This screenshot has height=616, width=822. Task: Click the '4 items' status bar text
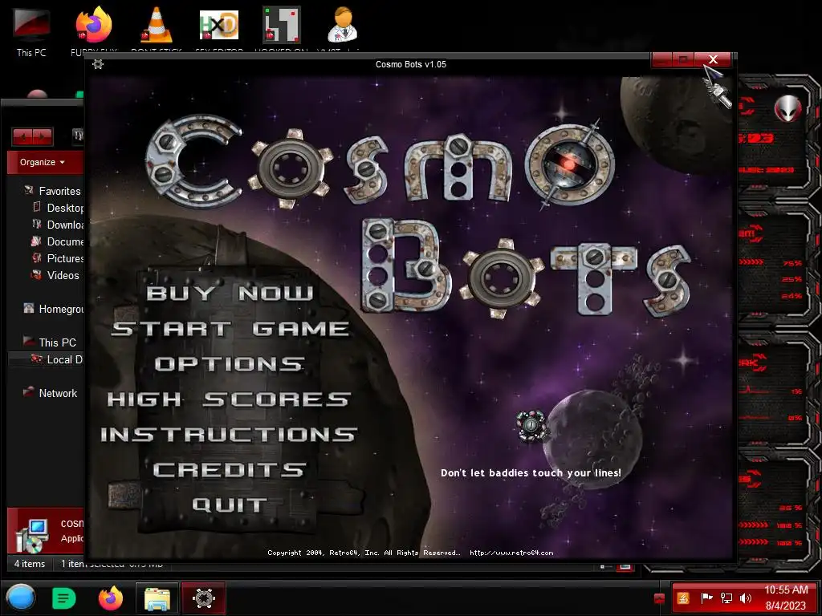click(30, 564)
